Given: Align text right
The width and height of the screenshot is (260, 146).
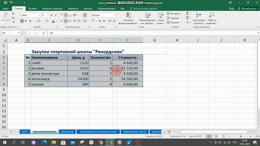Looking at the screenshot, I should (x=70, y=21).
